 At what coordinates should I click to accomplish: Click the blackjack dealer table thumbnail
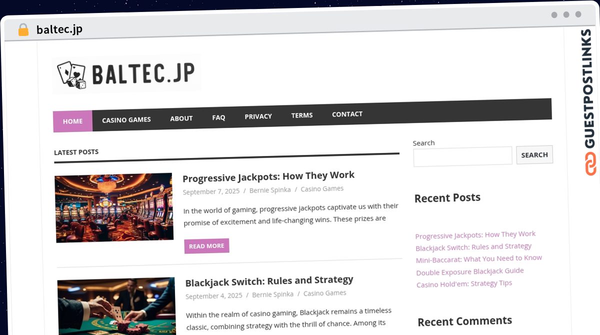tap(116, 306)
